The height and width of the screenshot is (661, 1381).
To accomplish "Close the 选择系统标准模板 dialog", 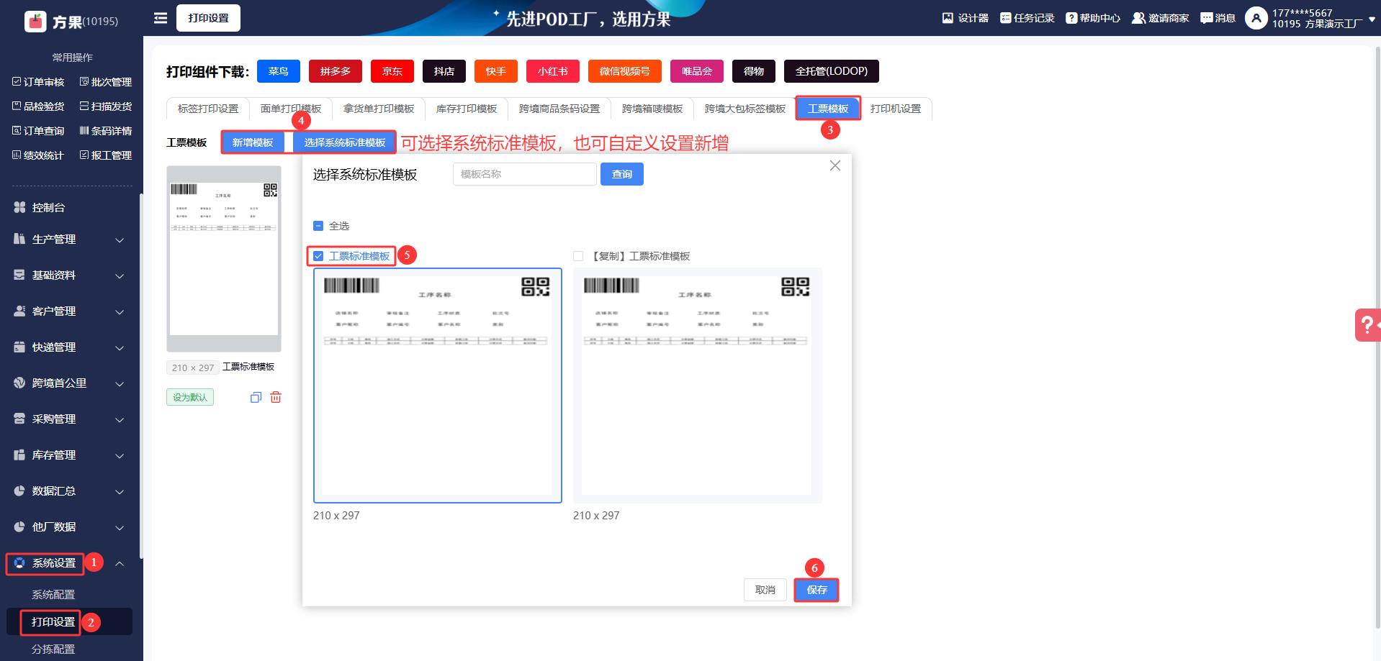I will [835, 165].
